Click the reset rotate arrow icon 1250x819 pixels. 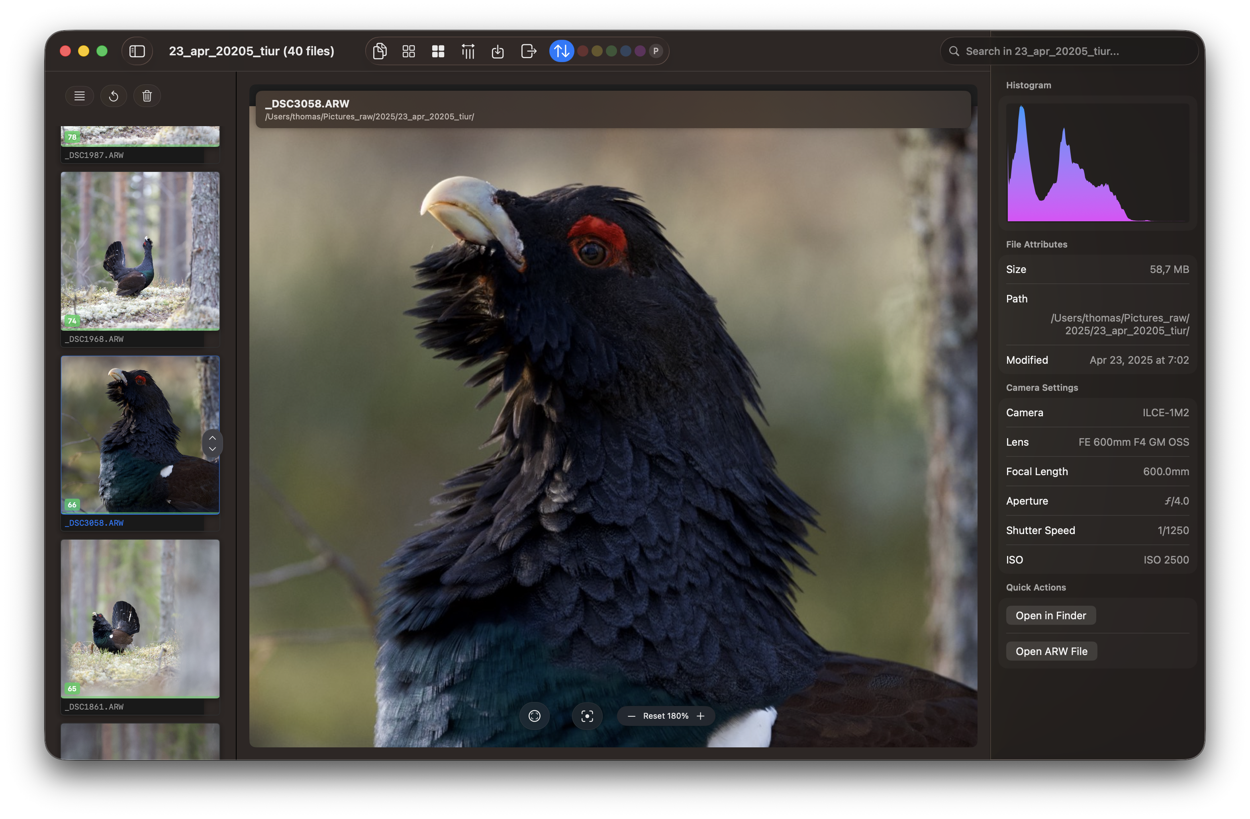[114, 96]
